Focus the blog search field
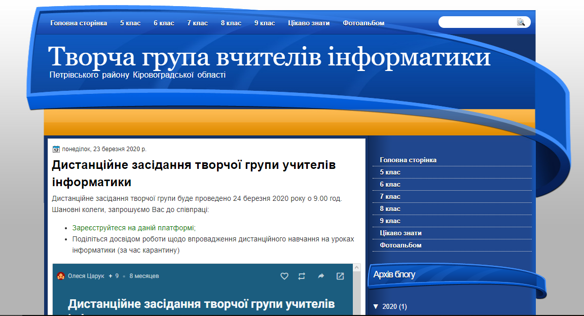 tap(479, 22)
